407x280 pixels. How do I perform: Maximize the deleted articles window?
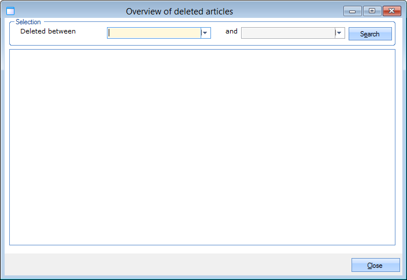(372, 11)
